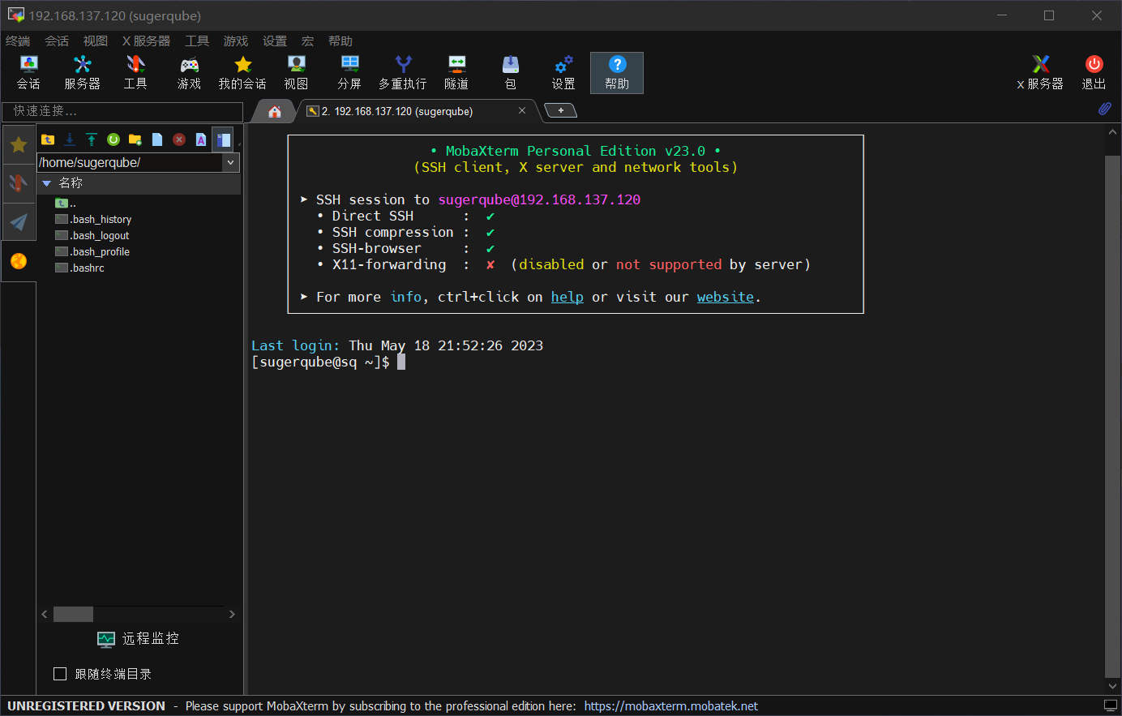This screenshot has height=716, width=1122.
Task: Close the 192.168.137.120 session tab
Action: click(522, 110)
